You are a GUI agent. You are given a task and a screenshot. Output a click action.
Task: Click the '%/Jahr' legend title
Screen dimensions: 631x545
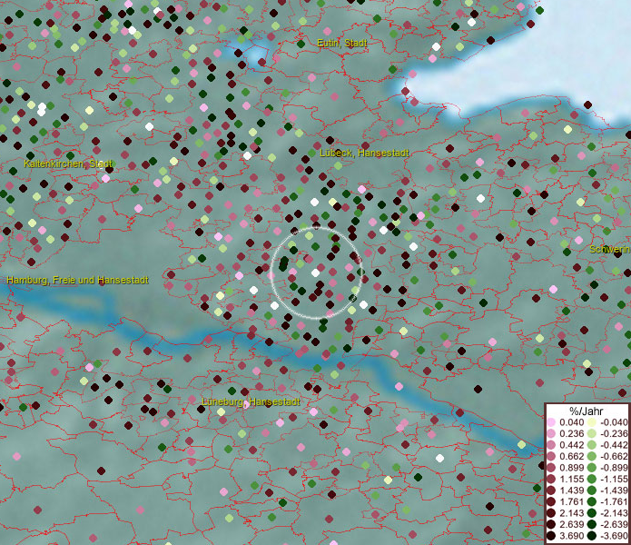[587, 411]
